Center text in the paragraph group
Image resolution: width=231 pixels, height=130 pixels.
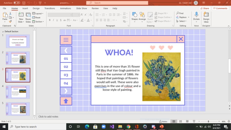pos(101,20)
